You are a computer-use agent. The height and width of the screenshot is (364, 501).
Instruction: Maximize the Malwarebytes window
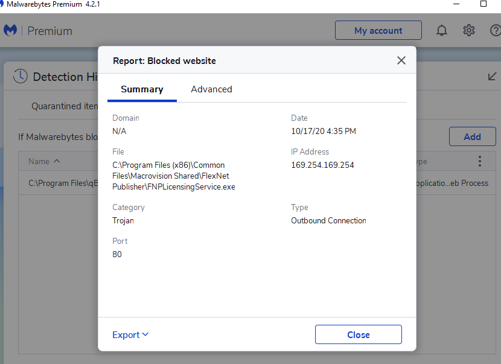point(483,4)
